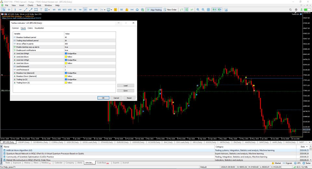Click the Reset button in dialog
The width and height of the screenshot is (312, 169).
[129, 98]
